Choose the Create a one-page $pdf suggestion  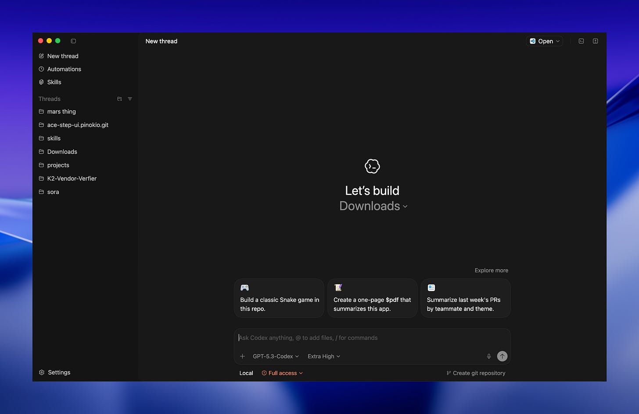pos(373,298)
